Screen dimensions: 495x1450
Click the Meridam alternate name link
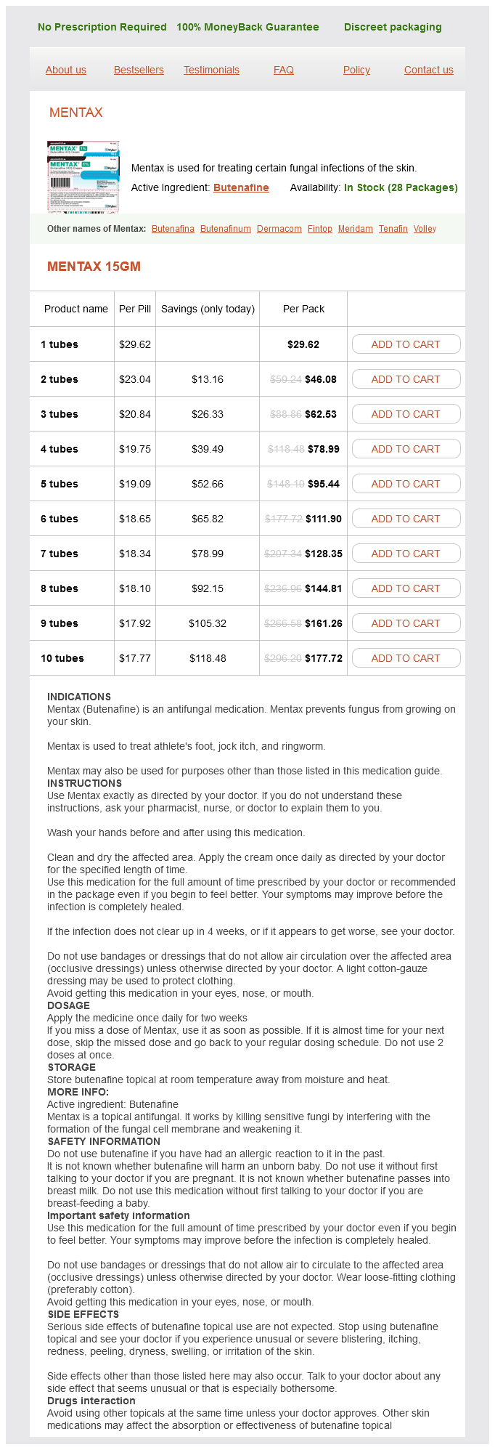356,229
